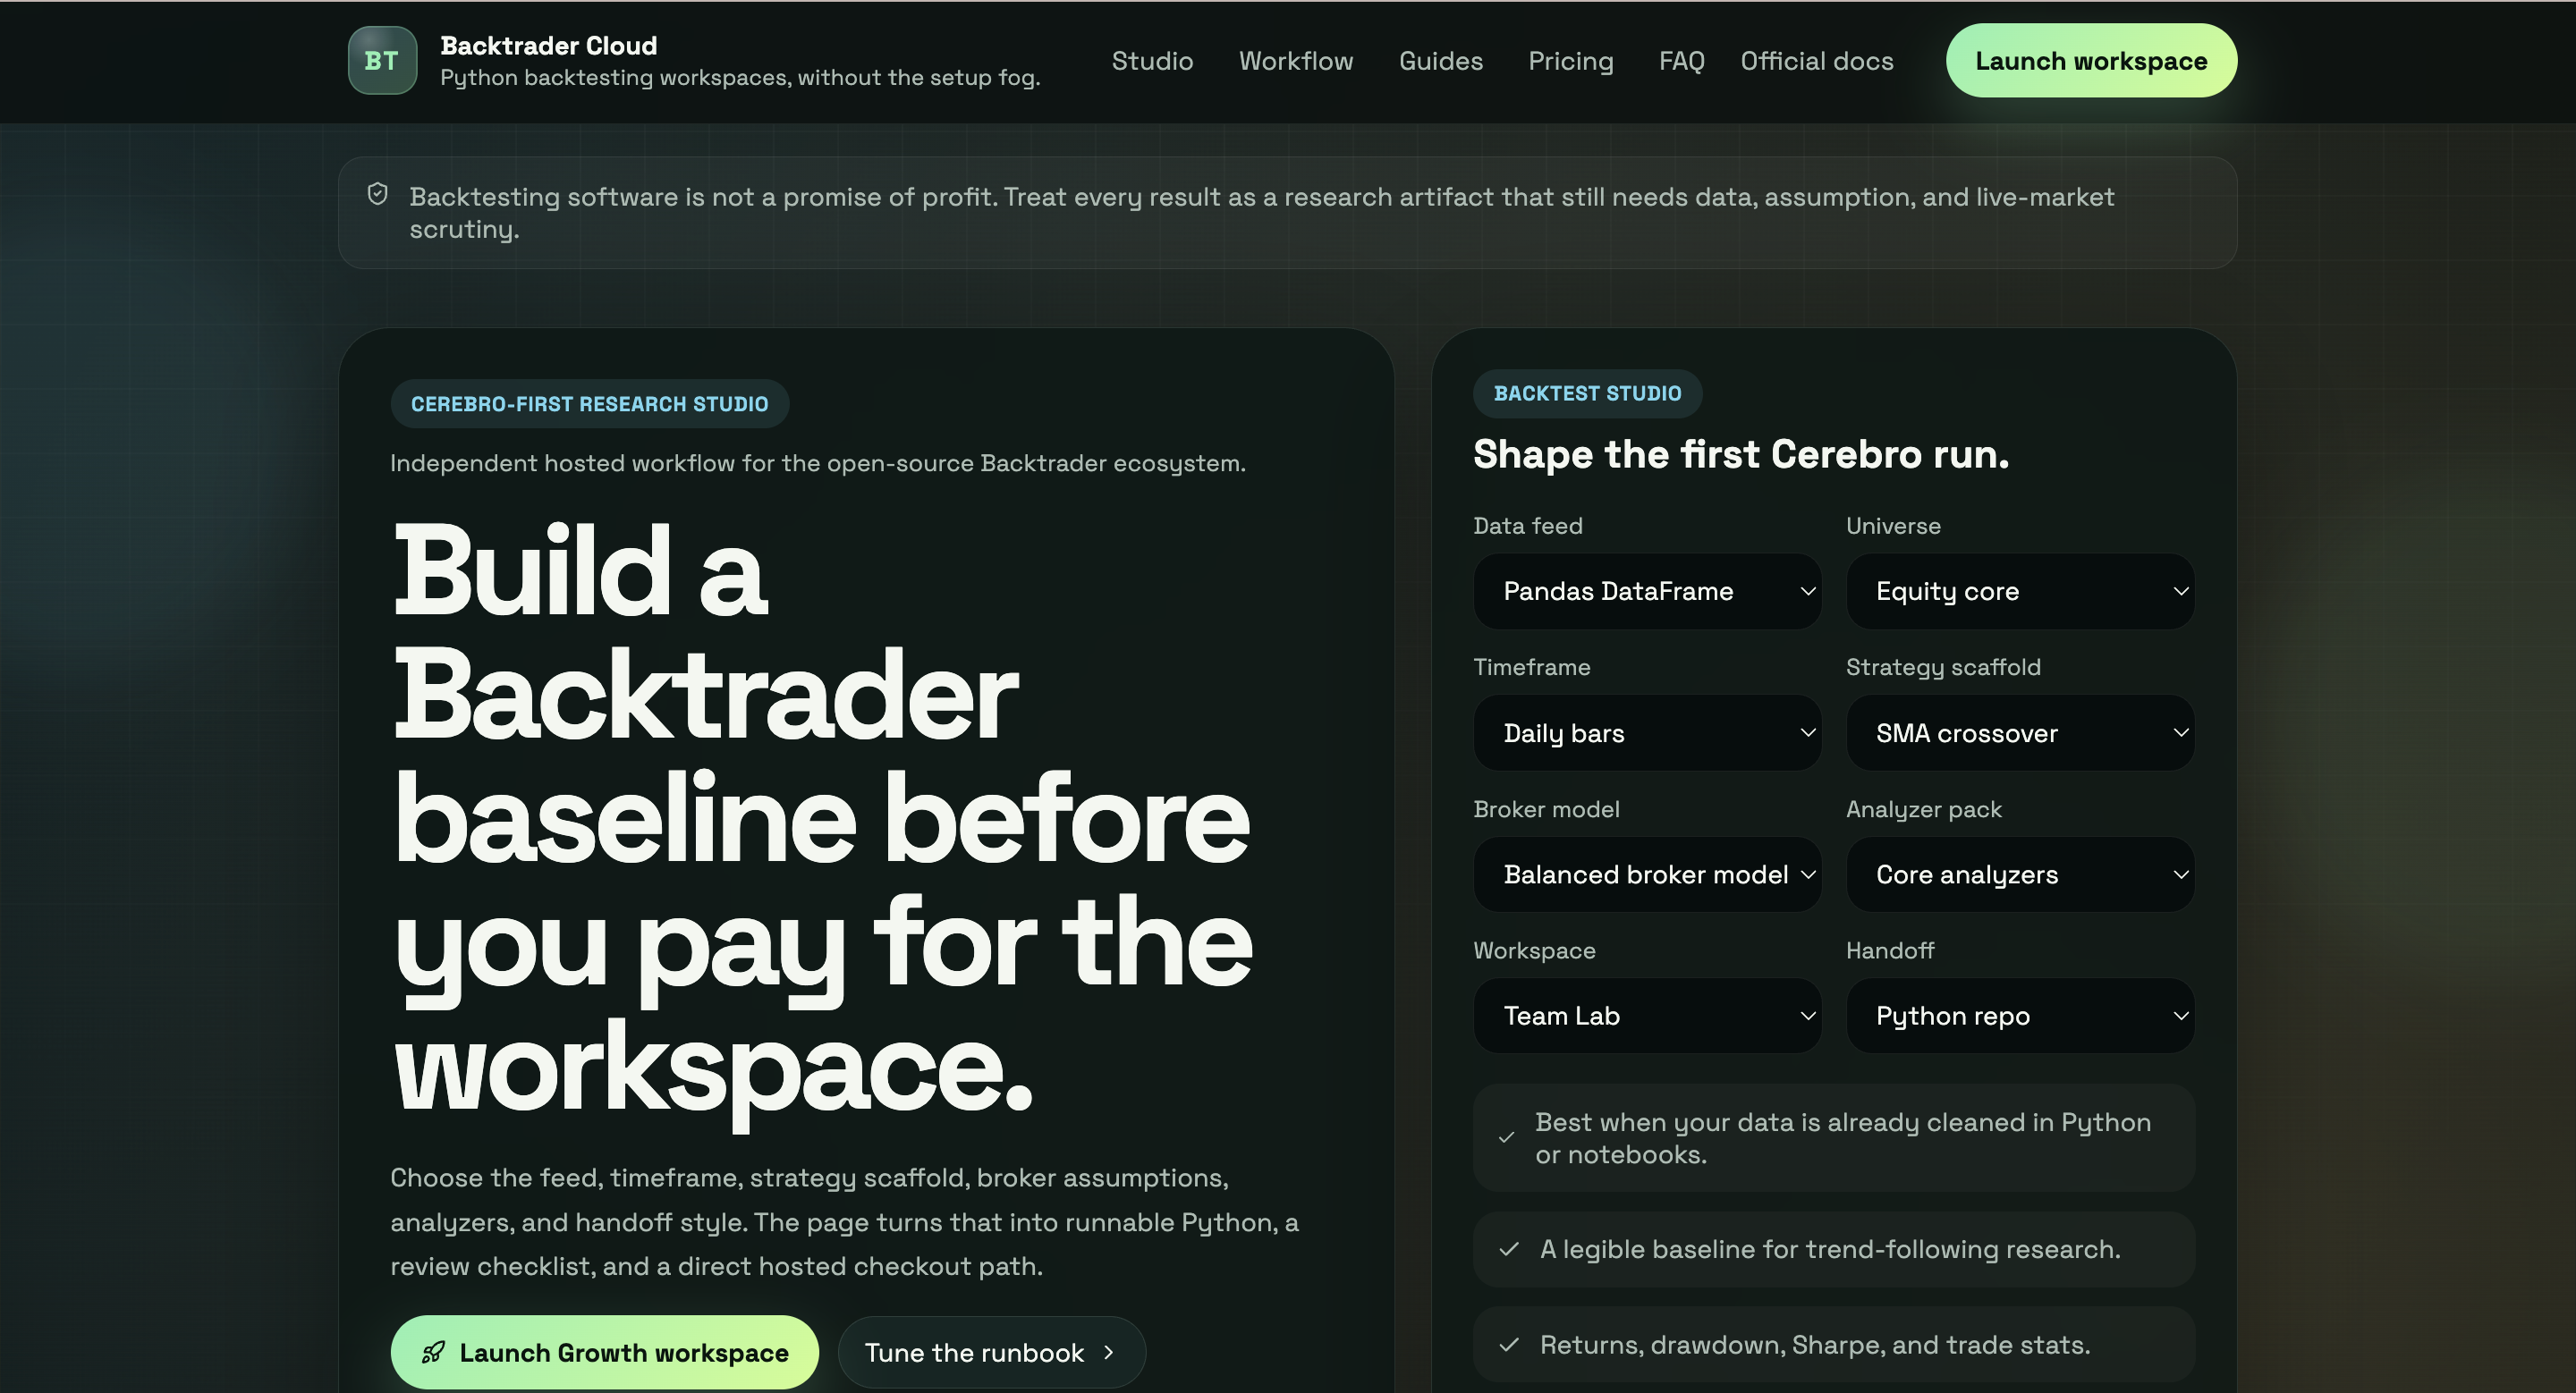Open the Strategy scaffold dropdown showing SMA crossover
Image resolution: width=2576 pixels, height=1393 pixels.
(x=2020, y=733)
